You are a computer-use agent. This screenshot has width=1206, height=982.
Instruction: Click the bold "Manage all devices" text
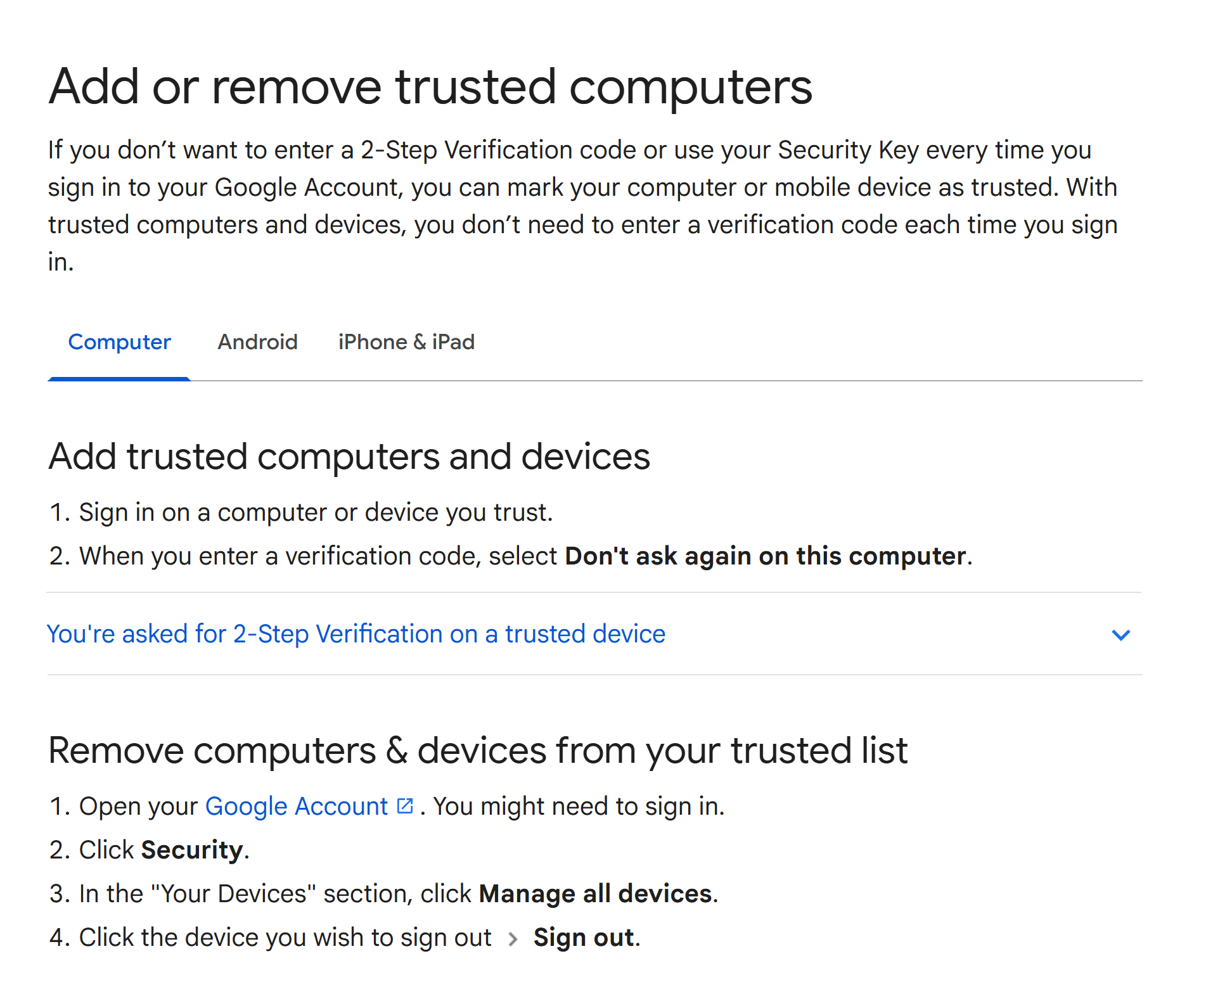[595, 893]
